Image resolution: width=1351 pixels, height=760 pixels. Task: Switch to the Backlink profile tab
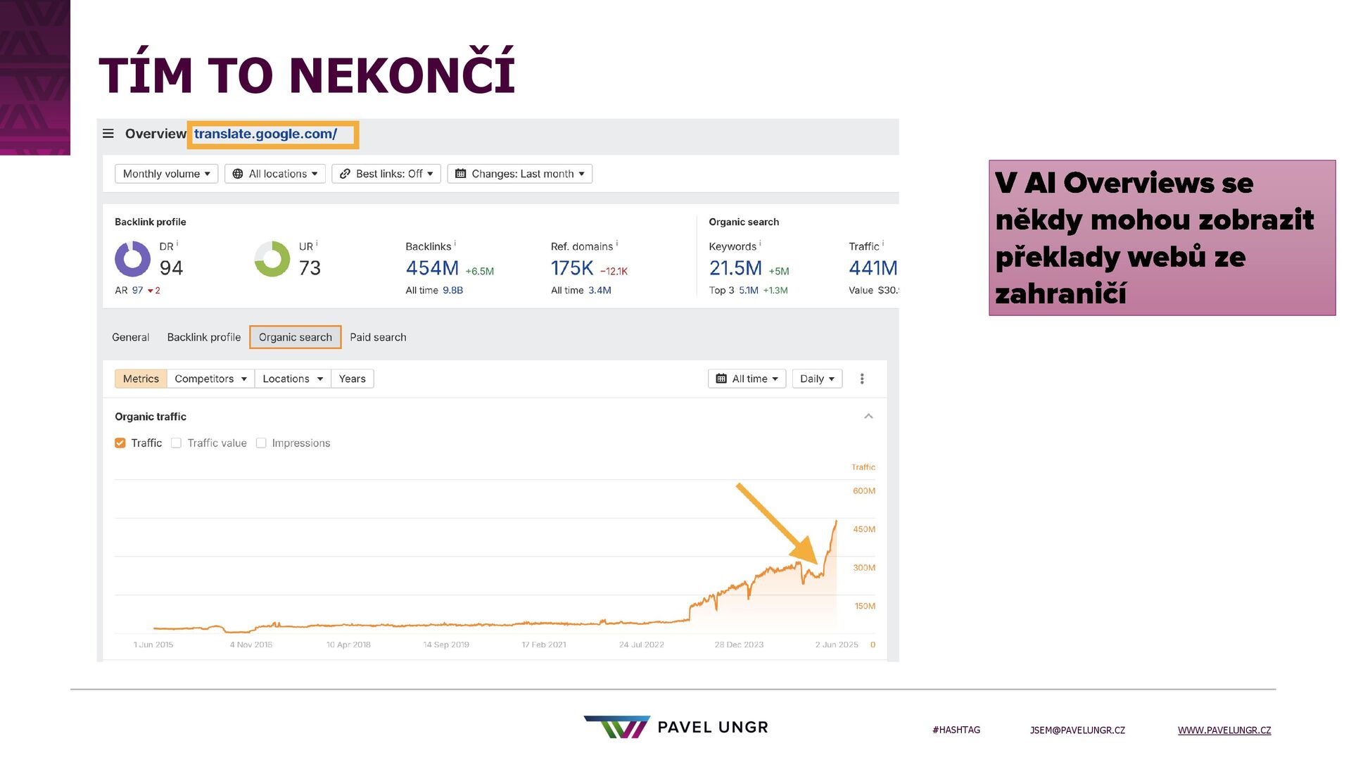coord(204,338)
